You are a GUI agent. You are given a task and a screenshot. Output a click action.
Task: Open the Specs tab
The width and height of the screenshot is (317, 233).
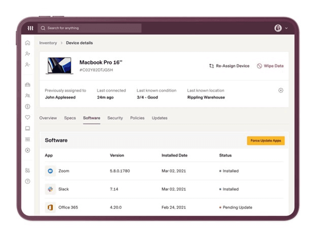click(x=70, y=118)
